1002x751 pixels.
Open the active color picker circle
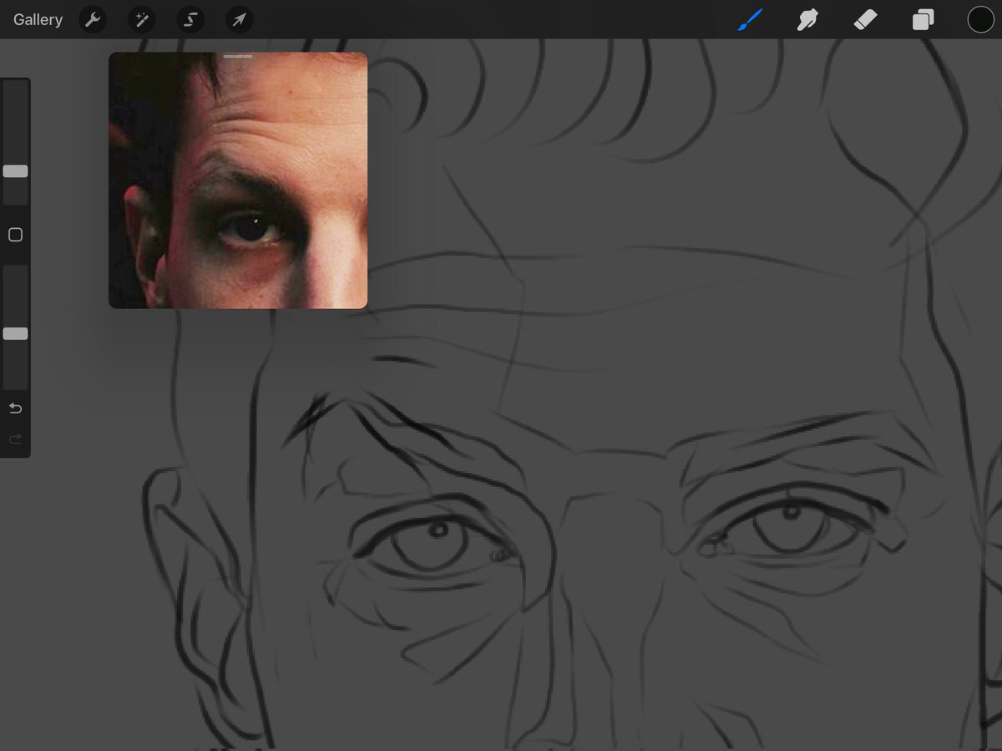[x=980, y=19]
